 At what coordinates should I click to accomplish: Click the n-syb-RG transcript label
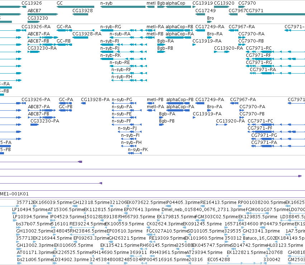pyautogui.click(x=111, y=26)
